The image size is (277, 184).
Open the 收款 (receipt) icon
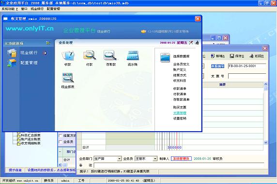point(68,56)
